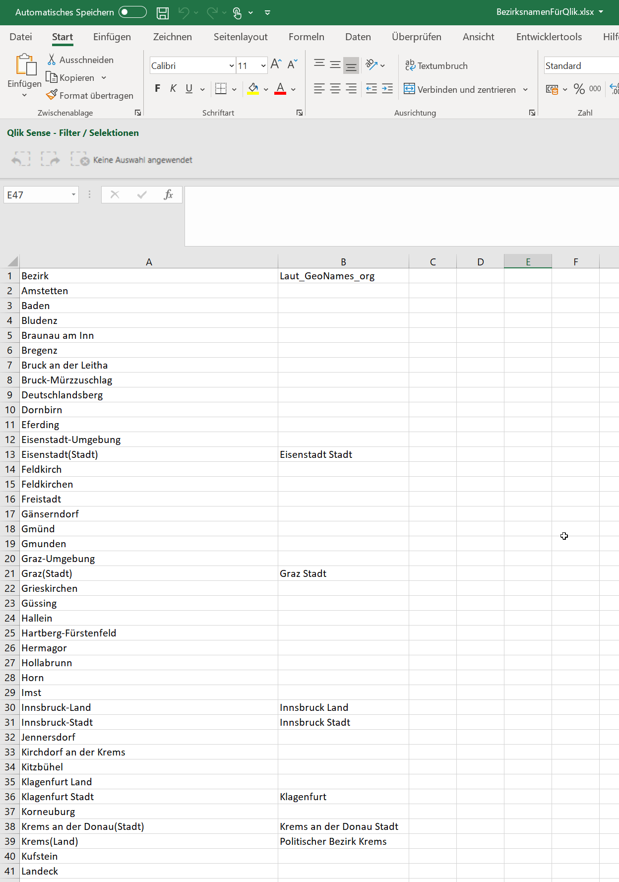Expand the font name Calibri dropdown
The width and height of the screenshot is (619, 882).
232,65
